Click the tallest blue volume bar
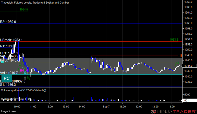 point(18,94)
